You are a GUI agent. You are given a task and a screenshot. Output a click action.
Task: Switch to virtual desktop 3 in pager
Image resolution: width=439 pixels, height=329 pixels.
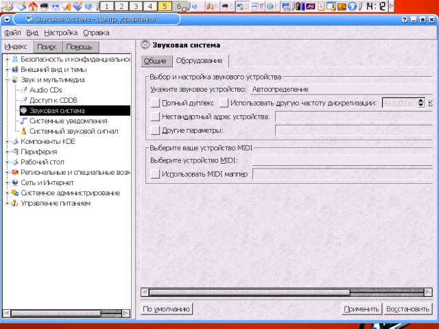[x=137, y=6]
